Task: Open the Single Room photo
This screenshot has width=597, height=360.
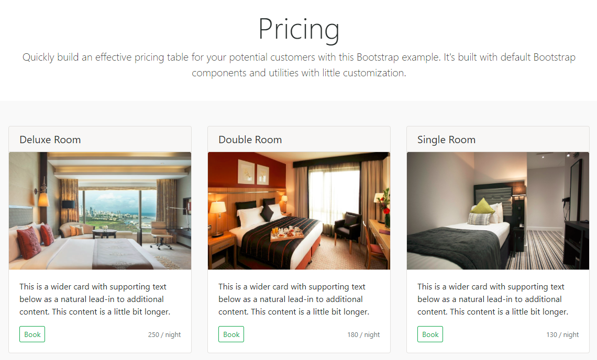Action: (x=498, y=210)
